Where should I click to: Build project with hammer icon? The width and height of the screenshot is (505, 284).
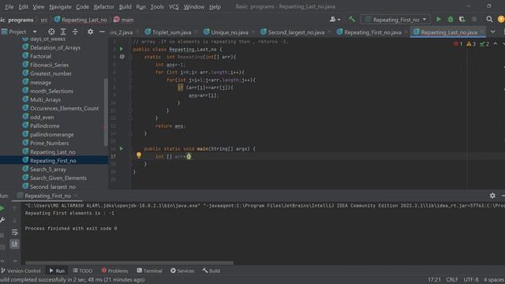tap(352, 19)
